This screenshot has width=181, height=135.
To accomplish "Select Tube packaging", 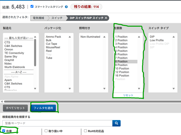I will [x=49, y=58].
